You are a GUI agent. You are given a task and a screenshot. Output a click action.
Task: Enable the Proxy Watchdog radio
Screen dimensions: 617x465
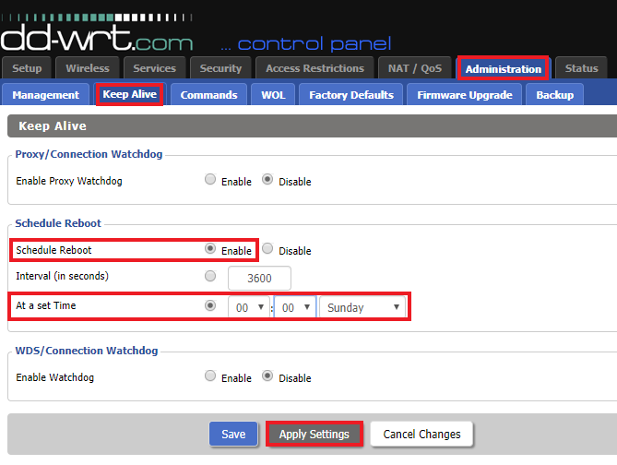(210, 180)
